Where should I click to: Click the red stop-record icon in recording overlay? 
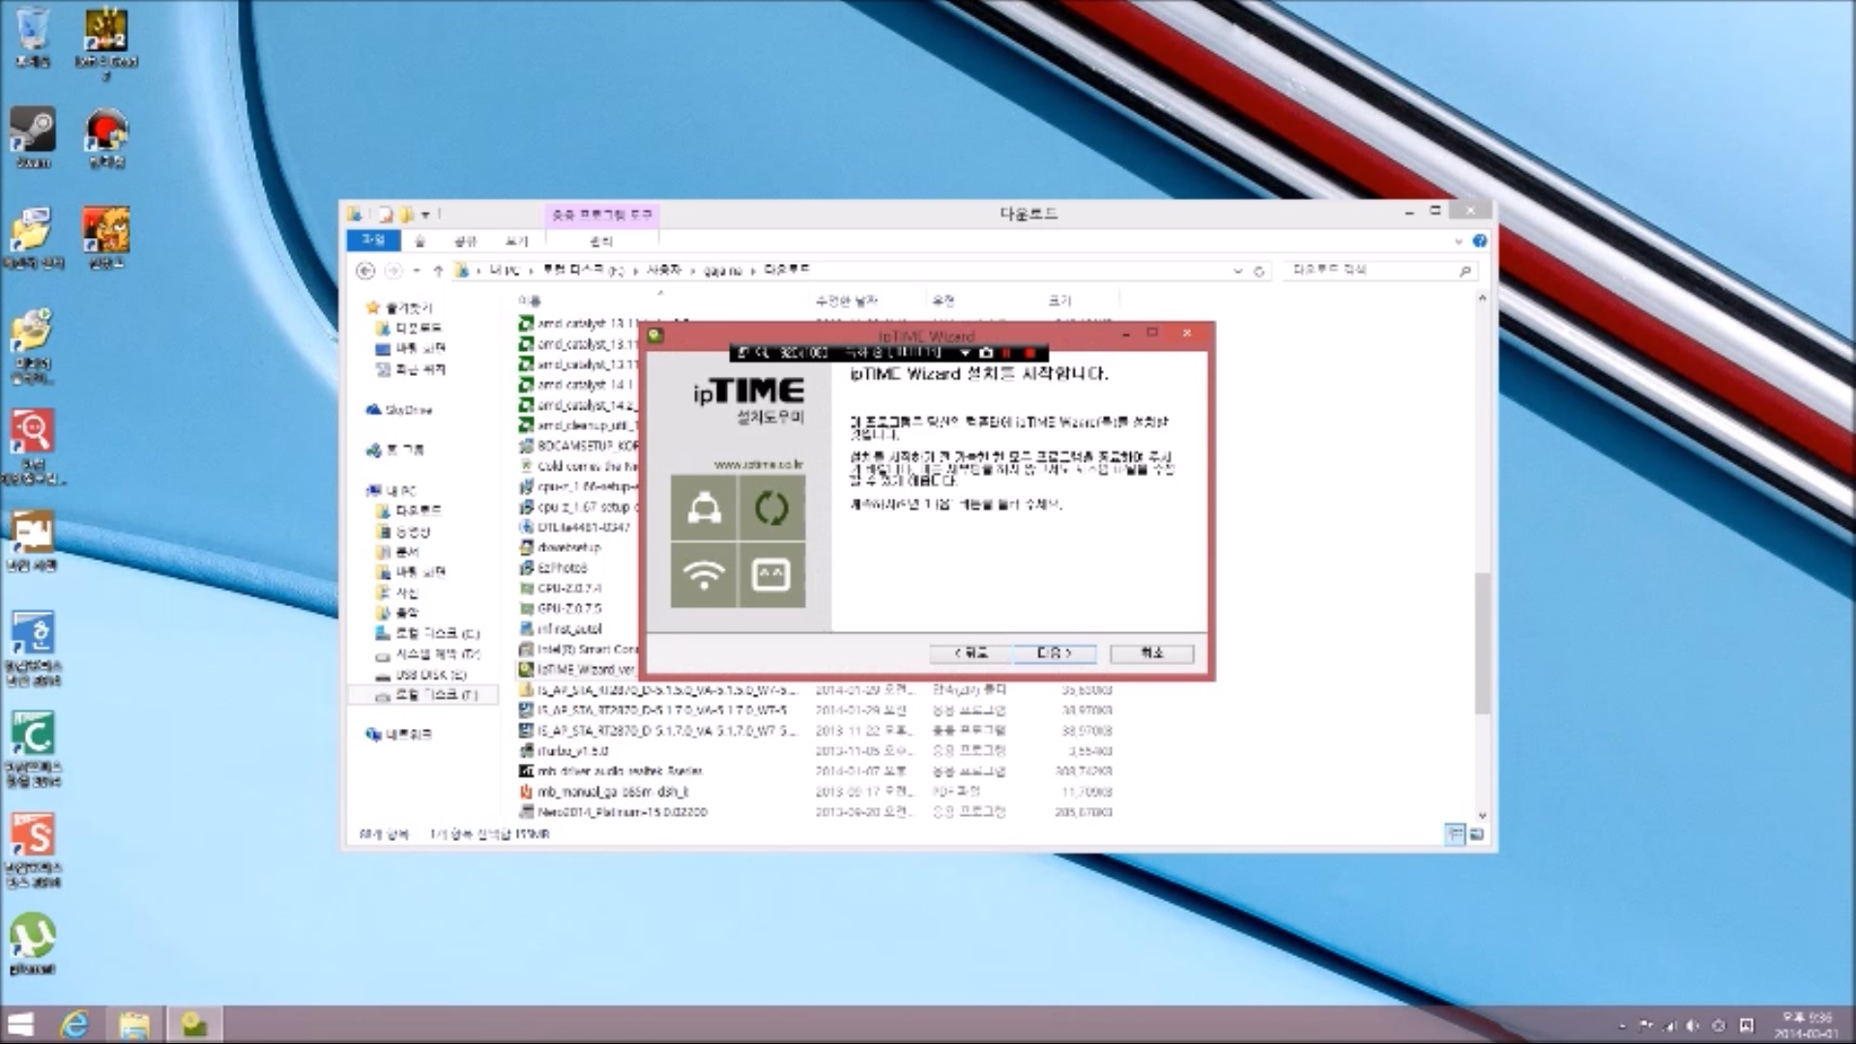click(x=1030, y=353)
